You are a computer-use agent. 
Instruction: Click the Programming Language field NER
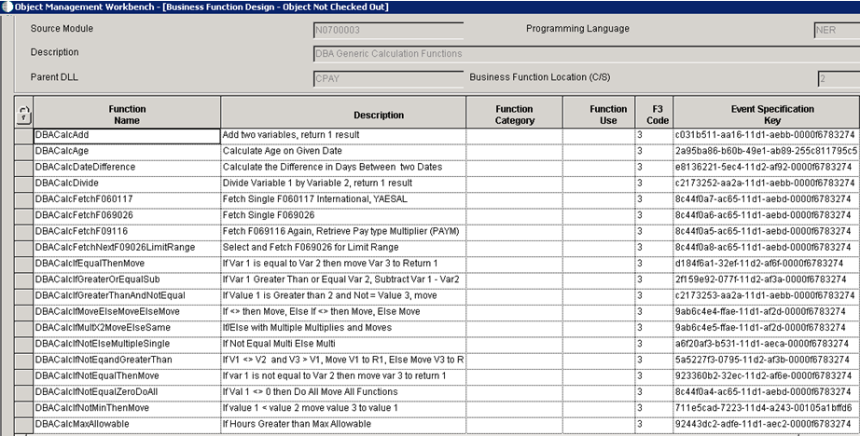[x=837, y=30]
